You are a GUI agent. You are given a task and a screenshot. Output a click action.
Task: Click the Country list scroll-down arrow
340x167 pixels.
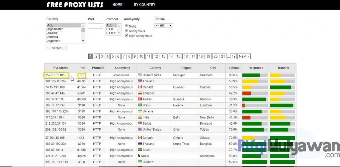pyautogui.click(x=83, y=41)
